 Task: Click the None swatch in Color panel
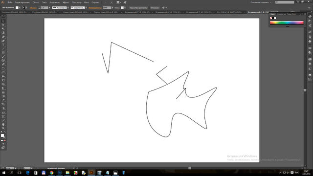pyautogui.click(x=271, y=18)
